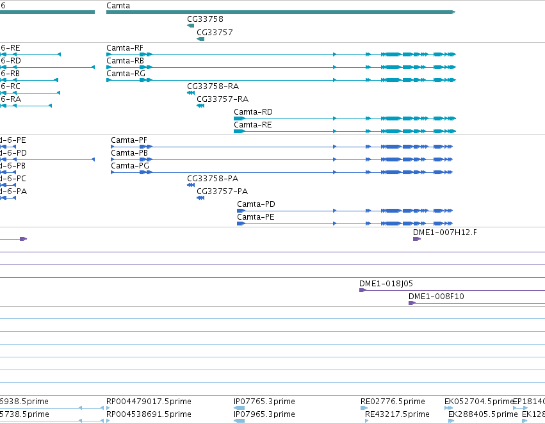This screenshot has width=545, height=424.
Task: Click the RP004479017.5prime EST label
Action: pyautogui.click(x=149, y=402)
